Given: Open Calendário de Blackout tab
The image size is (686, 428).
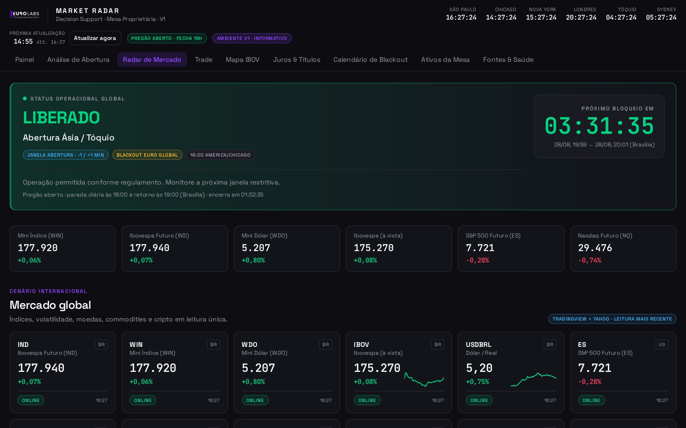Looking at the screenshot, I should click(370, 60).
